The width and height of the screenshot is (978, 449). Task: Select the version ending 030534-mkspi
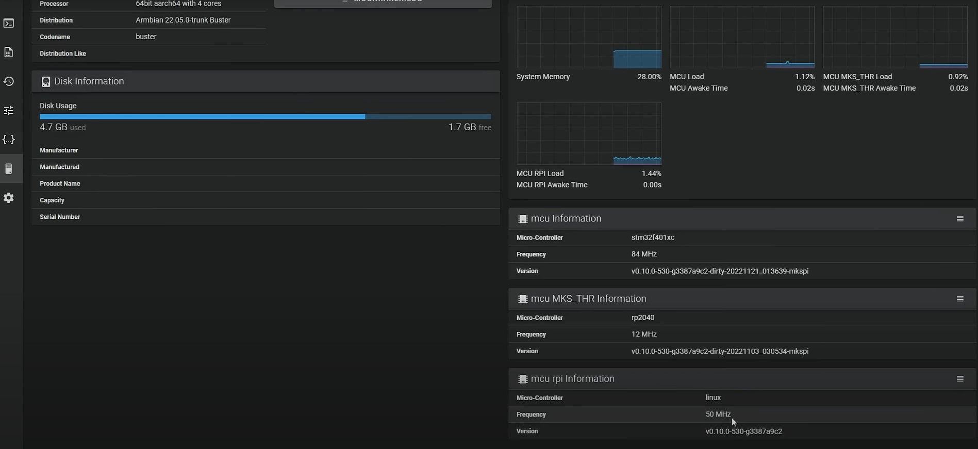click(x=720, y=351)
